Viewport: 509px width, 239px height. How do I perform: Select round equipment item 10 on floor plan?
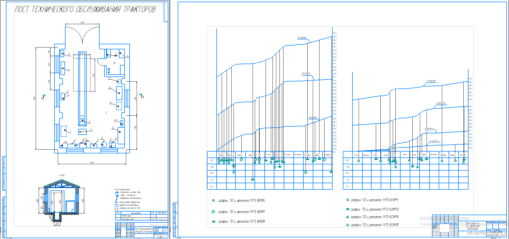(x=104, y=144)
